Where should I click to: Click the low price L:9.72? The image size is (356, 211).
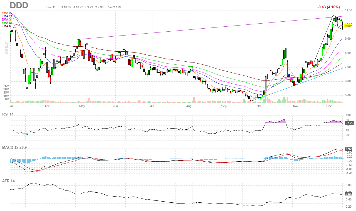pos(90,7)
